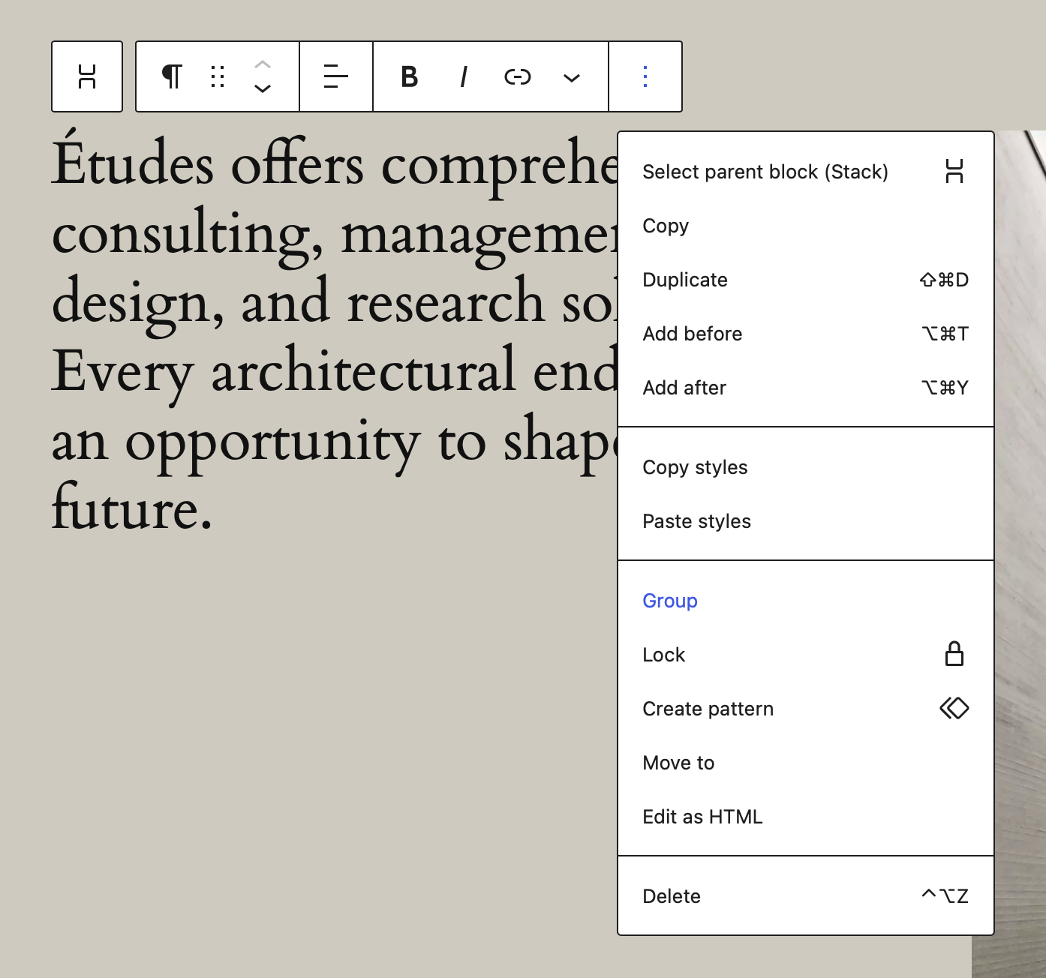
Task: Select the Stack parent block icon
Action: coord(87,76)
